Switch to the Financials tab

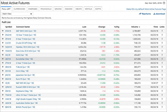click(46, 9)
